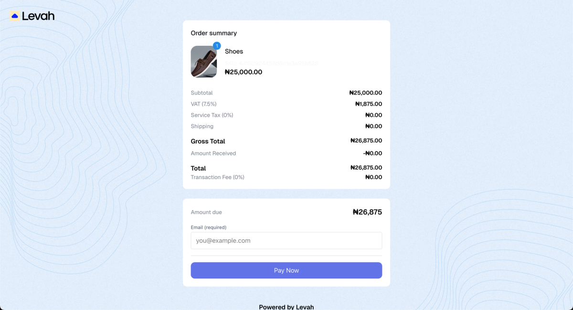
Task: Focus the Email (required) input field
Action: [286, 241]
